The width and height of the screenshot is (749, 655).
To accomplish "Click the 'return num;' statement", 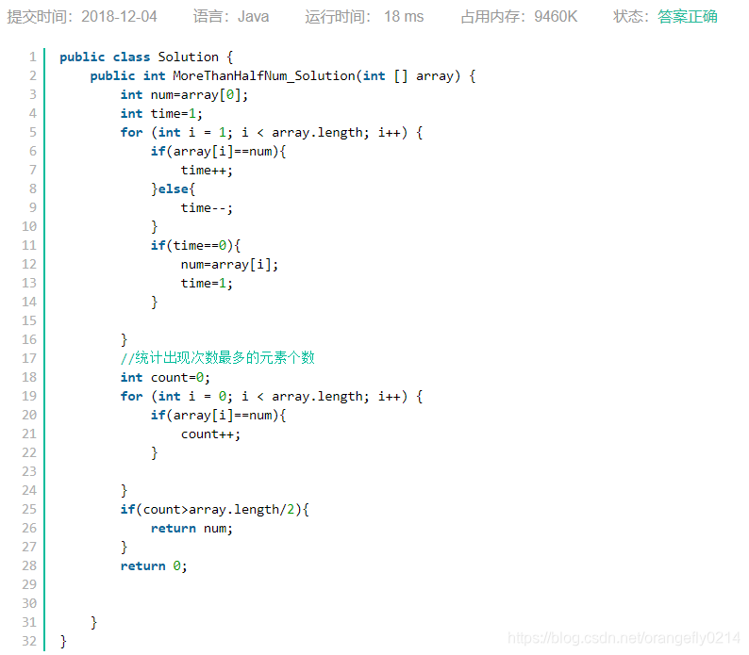I will pos(191,528).
